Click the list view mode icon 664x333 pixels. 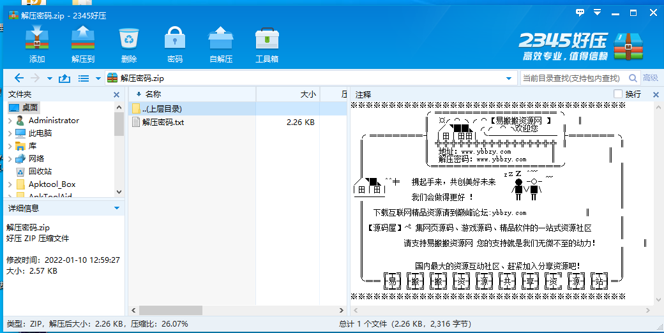[84, 78]
